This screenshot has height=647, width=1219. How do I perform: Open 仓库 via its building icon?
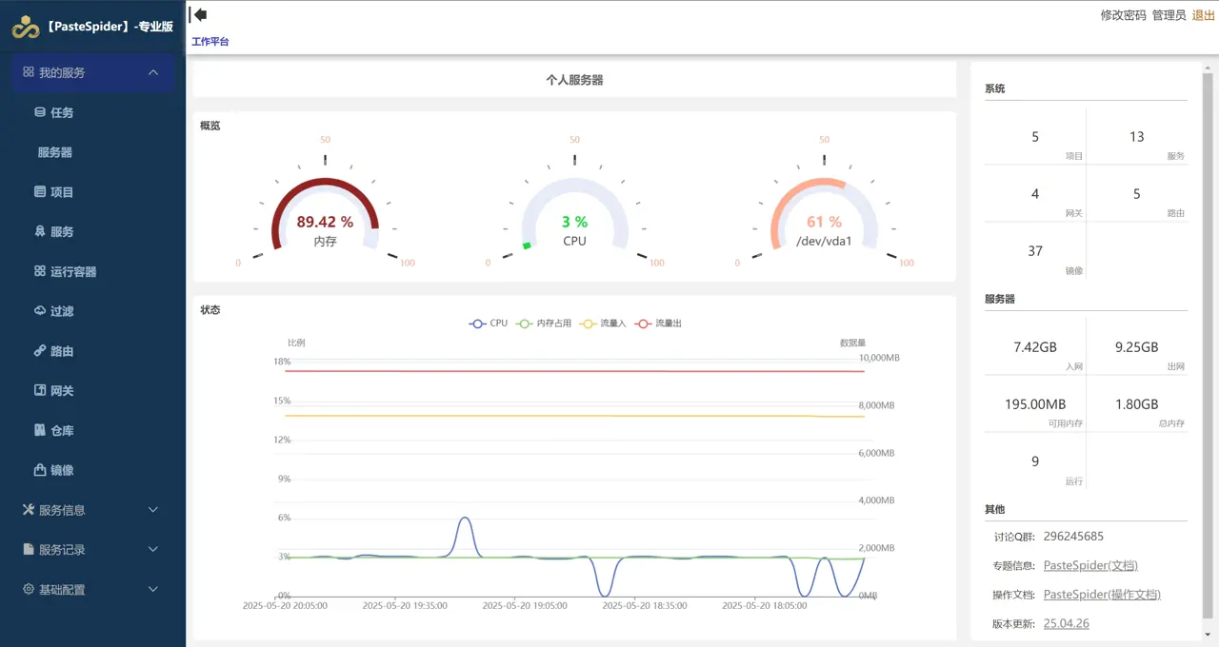tap(40, 430)
